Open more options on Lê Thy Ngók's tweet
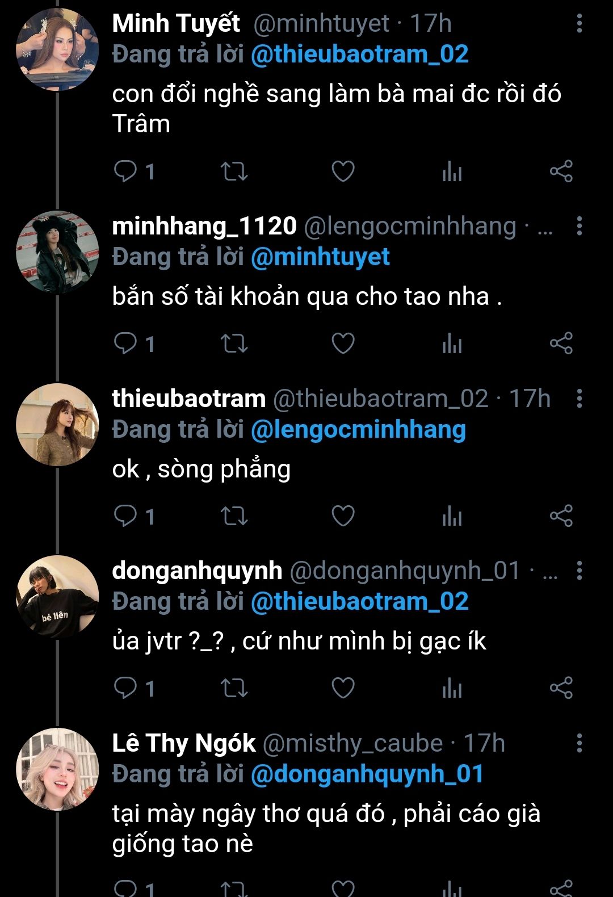The image size is (613, 897). [x=579, y=743]
